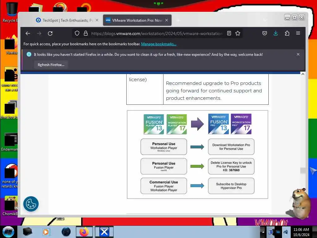Click the flag icon in the system tray
Viewport: 317px width, 238px height.
pos(271,232)
